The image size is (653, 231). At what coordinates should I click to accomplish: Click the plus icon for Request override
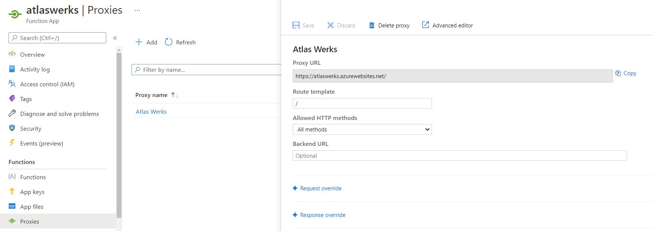(295, 188)
